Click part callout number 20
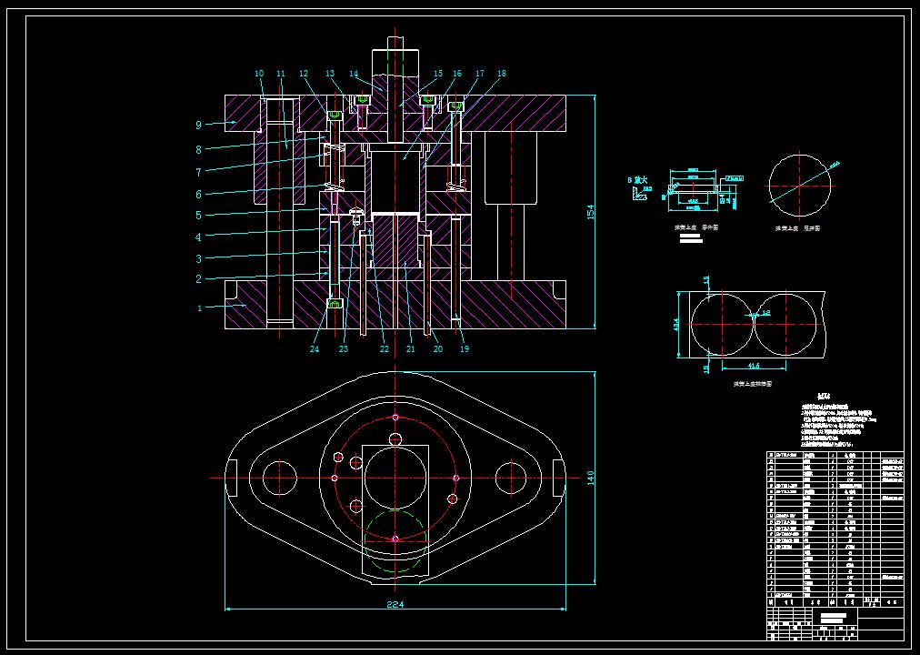The height and width of the screenshot is (655, 920). [x=437, y=349]
